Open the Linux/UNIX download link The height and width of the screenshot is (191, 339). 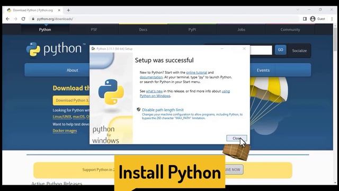click(62, 117)
